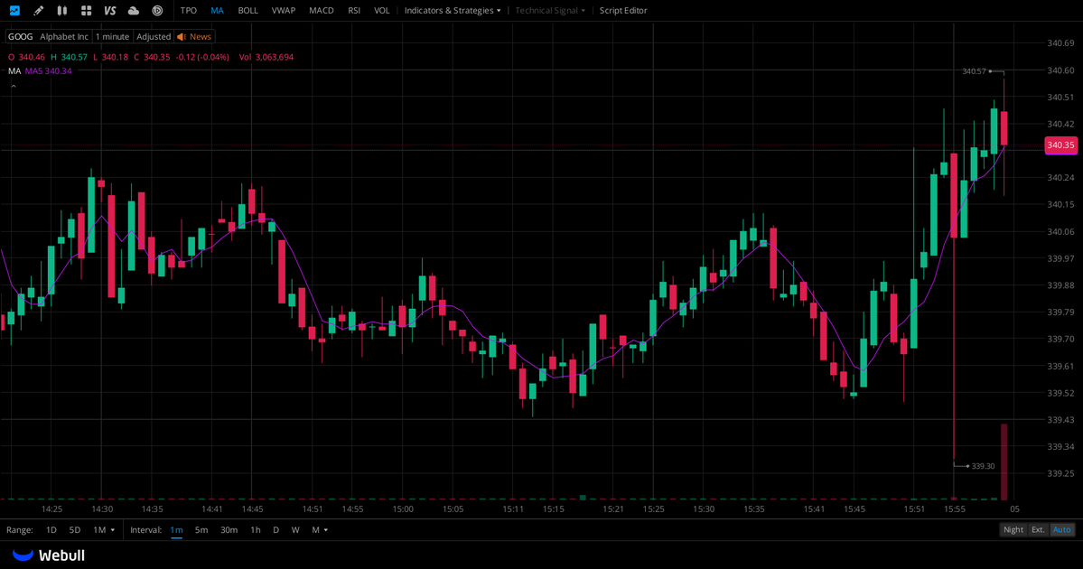This screenshot has width=1083, height=569.
Task: Click the circular replay icon
Action: click(157, 10)
